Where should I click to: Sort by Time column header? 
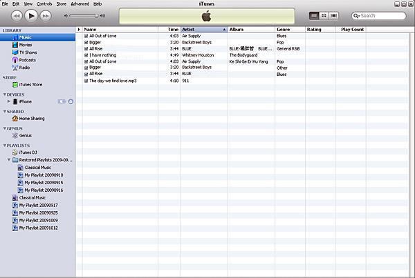(x=169, y=29)
